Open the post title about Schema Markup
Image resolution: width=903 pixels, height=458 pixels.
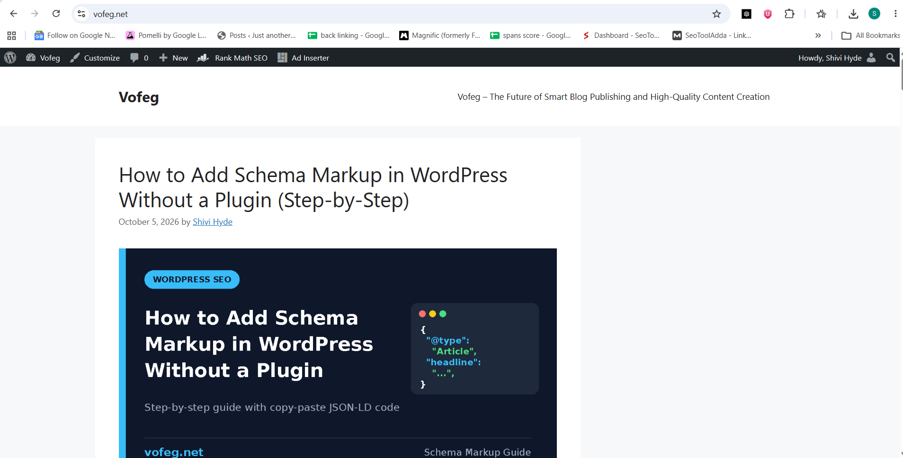(x=313, y=187)
